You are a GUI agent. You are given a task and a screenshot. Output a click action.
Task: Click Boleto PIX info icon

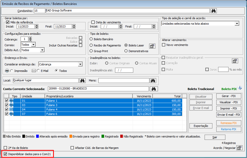[240, 88]
